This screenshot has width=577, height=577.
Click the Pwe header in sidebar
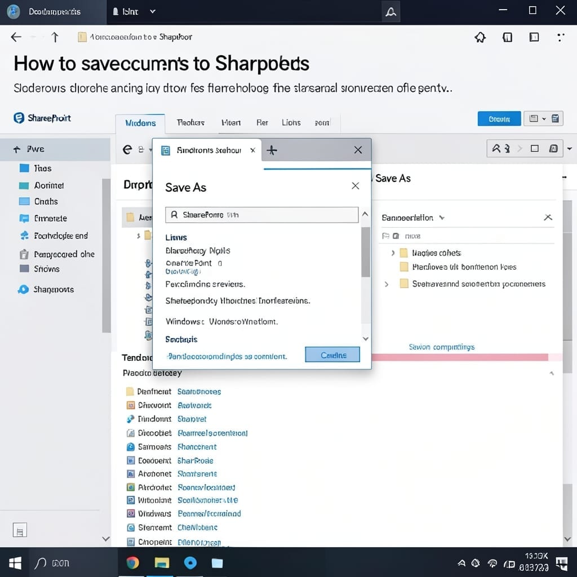55,149
